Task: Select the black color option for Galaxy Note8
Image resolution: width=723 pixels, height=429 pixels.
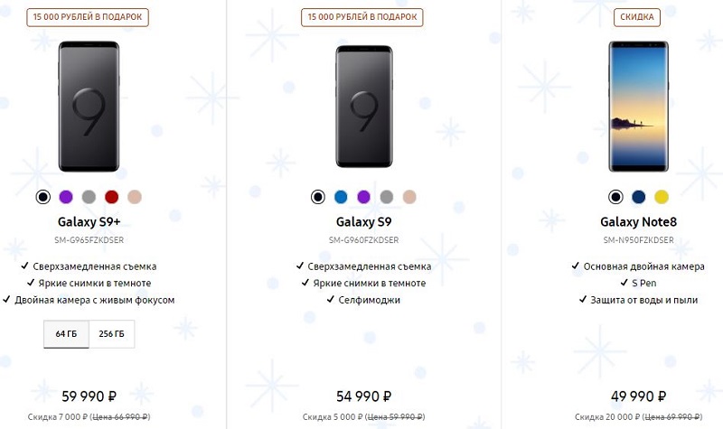Action: (615, 196)
